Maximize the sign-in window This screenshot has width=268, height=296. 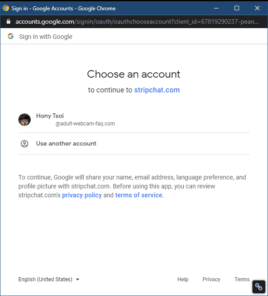pos(237,8)
